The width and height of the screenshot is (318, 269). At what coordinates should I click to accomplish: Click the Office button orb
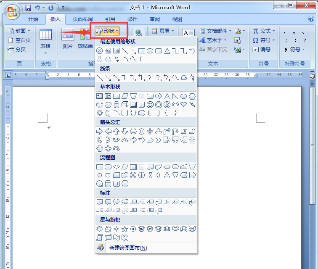(12, 12)
